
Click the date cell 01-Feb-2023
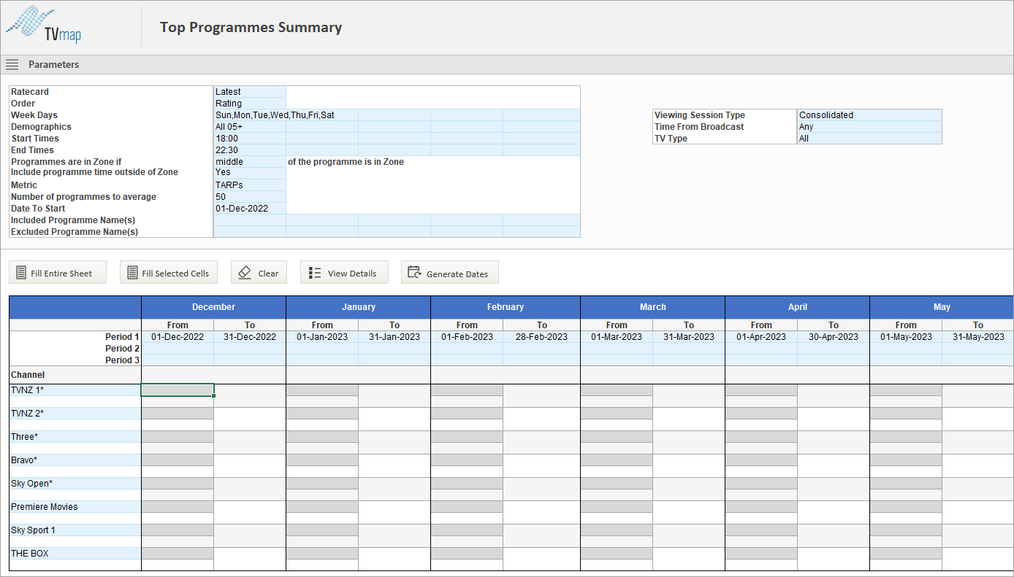(x=467, y=337)
